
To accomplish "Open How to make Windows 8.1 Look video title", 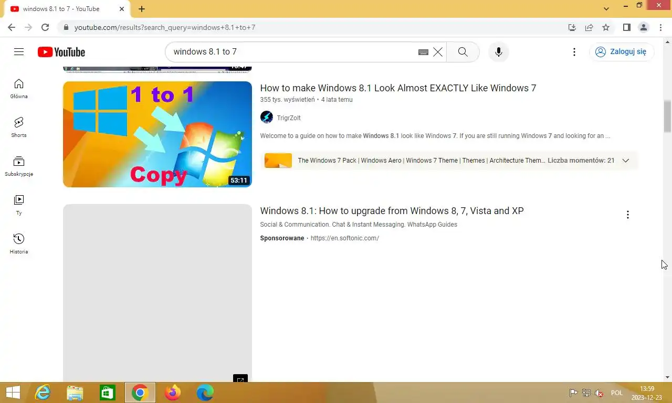I will (x=398, y=88).
